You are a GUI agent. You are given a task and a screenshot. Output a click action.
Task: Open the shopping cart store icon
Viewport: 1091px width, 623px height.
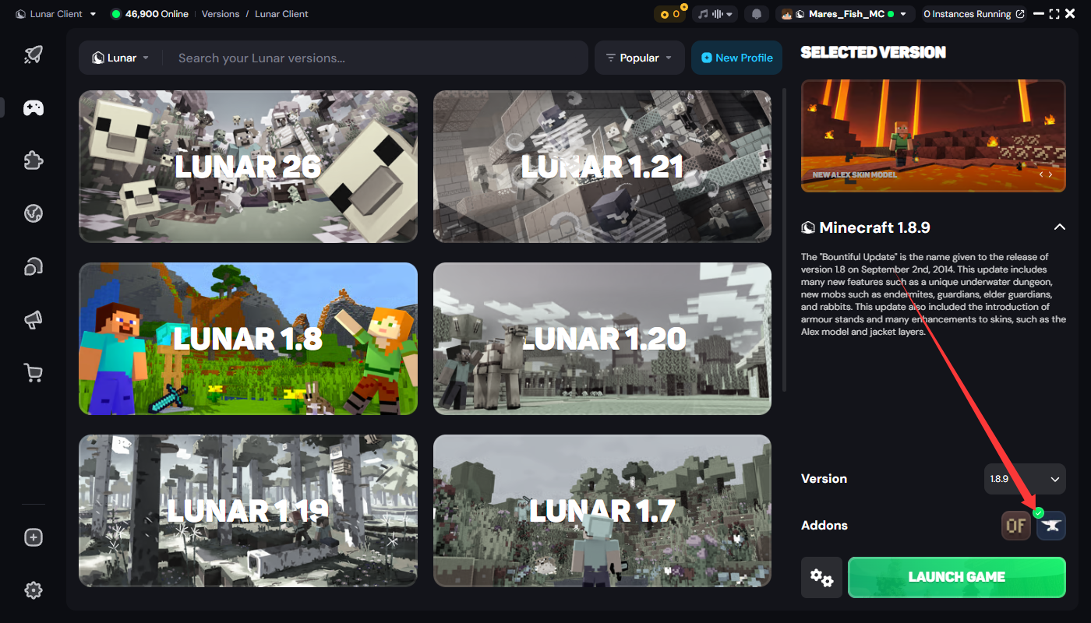(33, 373)
